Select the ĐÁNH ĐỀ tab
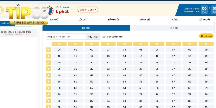Image resolution: width=216 pixels, height=108 pixels. coord(144,20)
